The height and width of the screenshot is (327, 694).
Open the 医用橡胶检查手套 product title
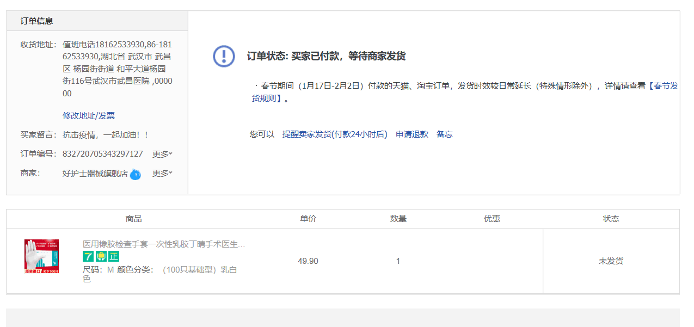pyautogui.click(x=163, y=244)
